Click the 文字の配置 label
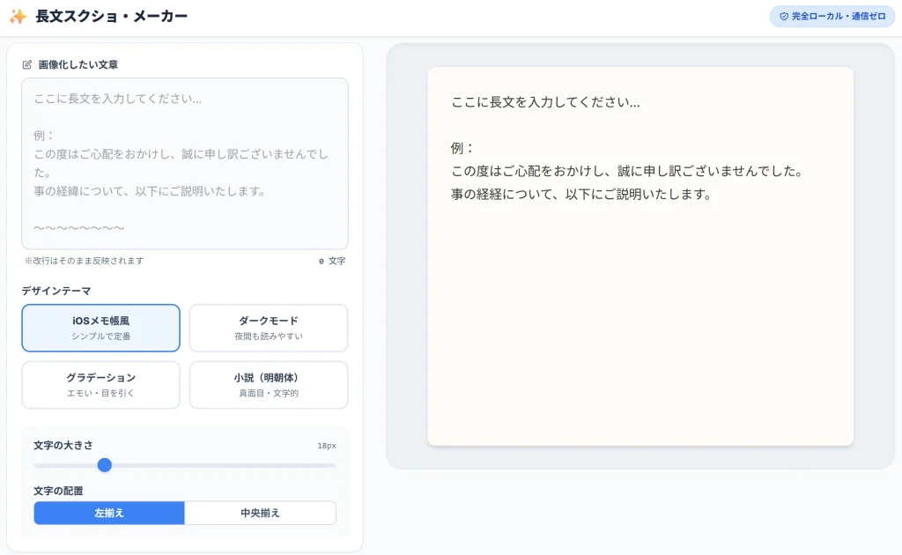Viewport: 902px width, 555px height. (58, 491)
